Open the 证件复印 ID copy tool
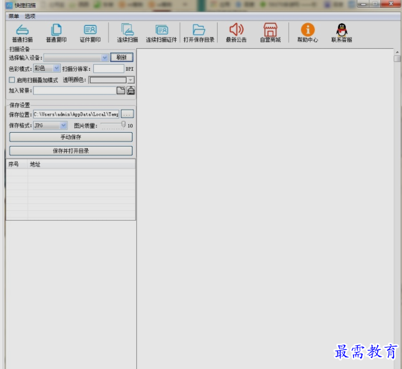 [90, 33]
